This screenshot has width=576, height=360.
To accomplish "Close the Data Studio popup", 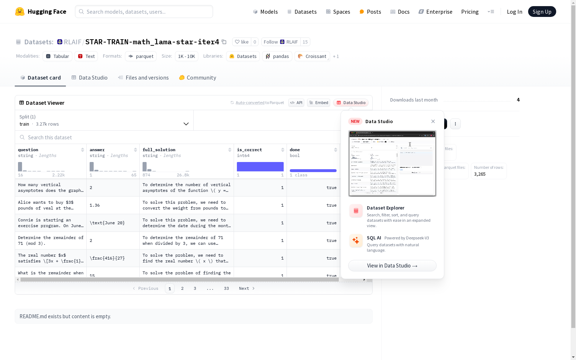I will pyautogui.click(x=433, y=121).
